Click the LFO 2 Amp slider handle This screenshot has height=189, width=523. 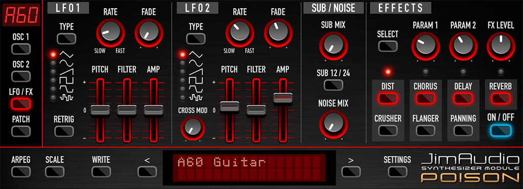point(282,99)
